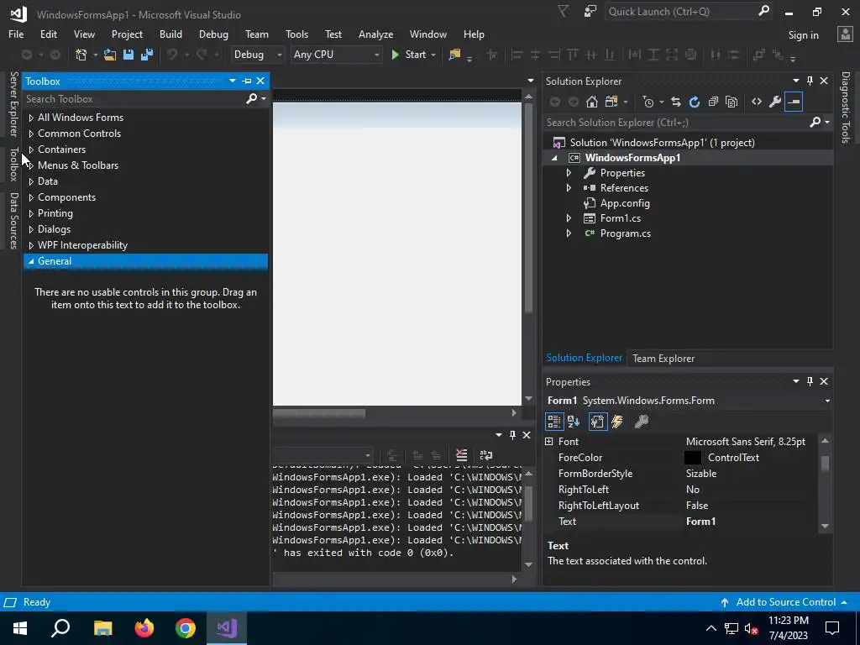Sort Properties alphabetically
The height and width of the screenshot is (645, 860).
(574, 422)
